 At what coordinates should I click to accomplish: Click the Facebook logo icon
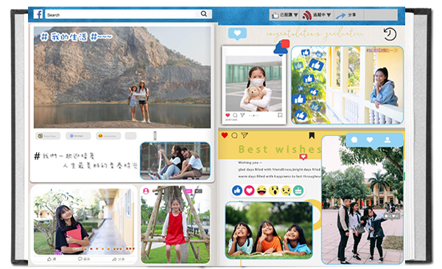pos(38,14)
